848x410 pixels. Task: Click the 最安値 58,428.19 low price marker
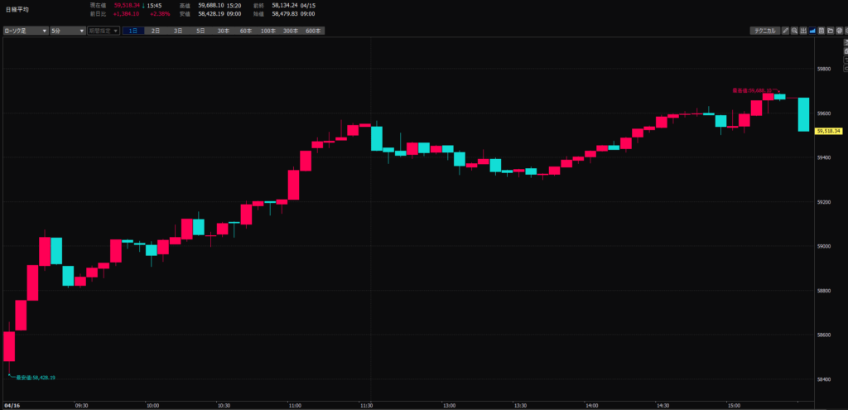35,378
